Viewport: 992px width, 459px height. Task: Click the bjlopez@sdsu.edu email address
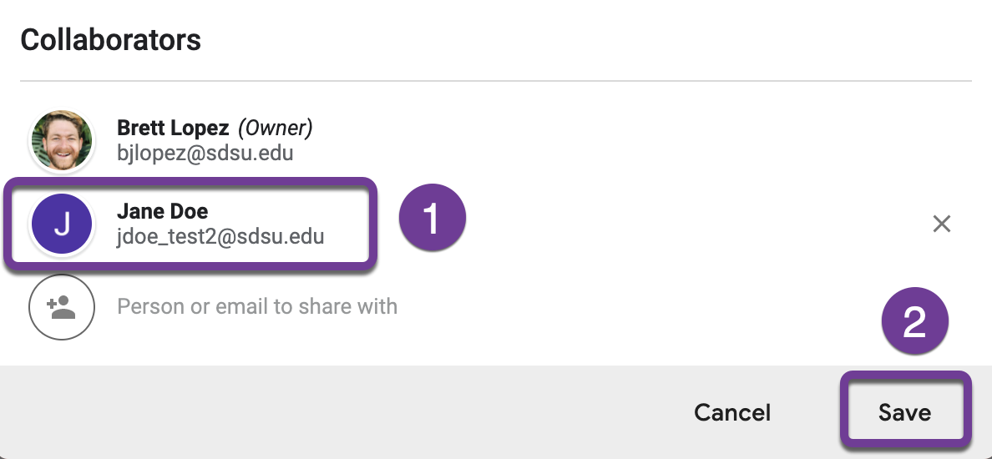pyautogui.click(x=205, y=154)
